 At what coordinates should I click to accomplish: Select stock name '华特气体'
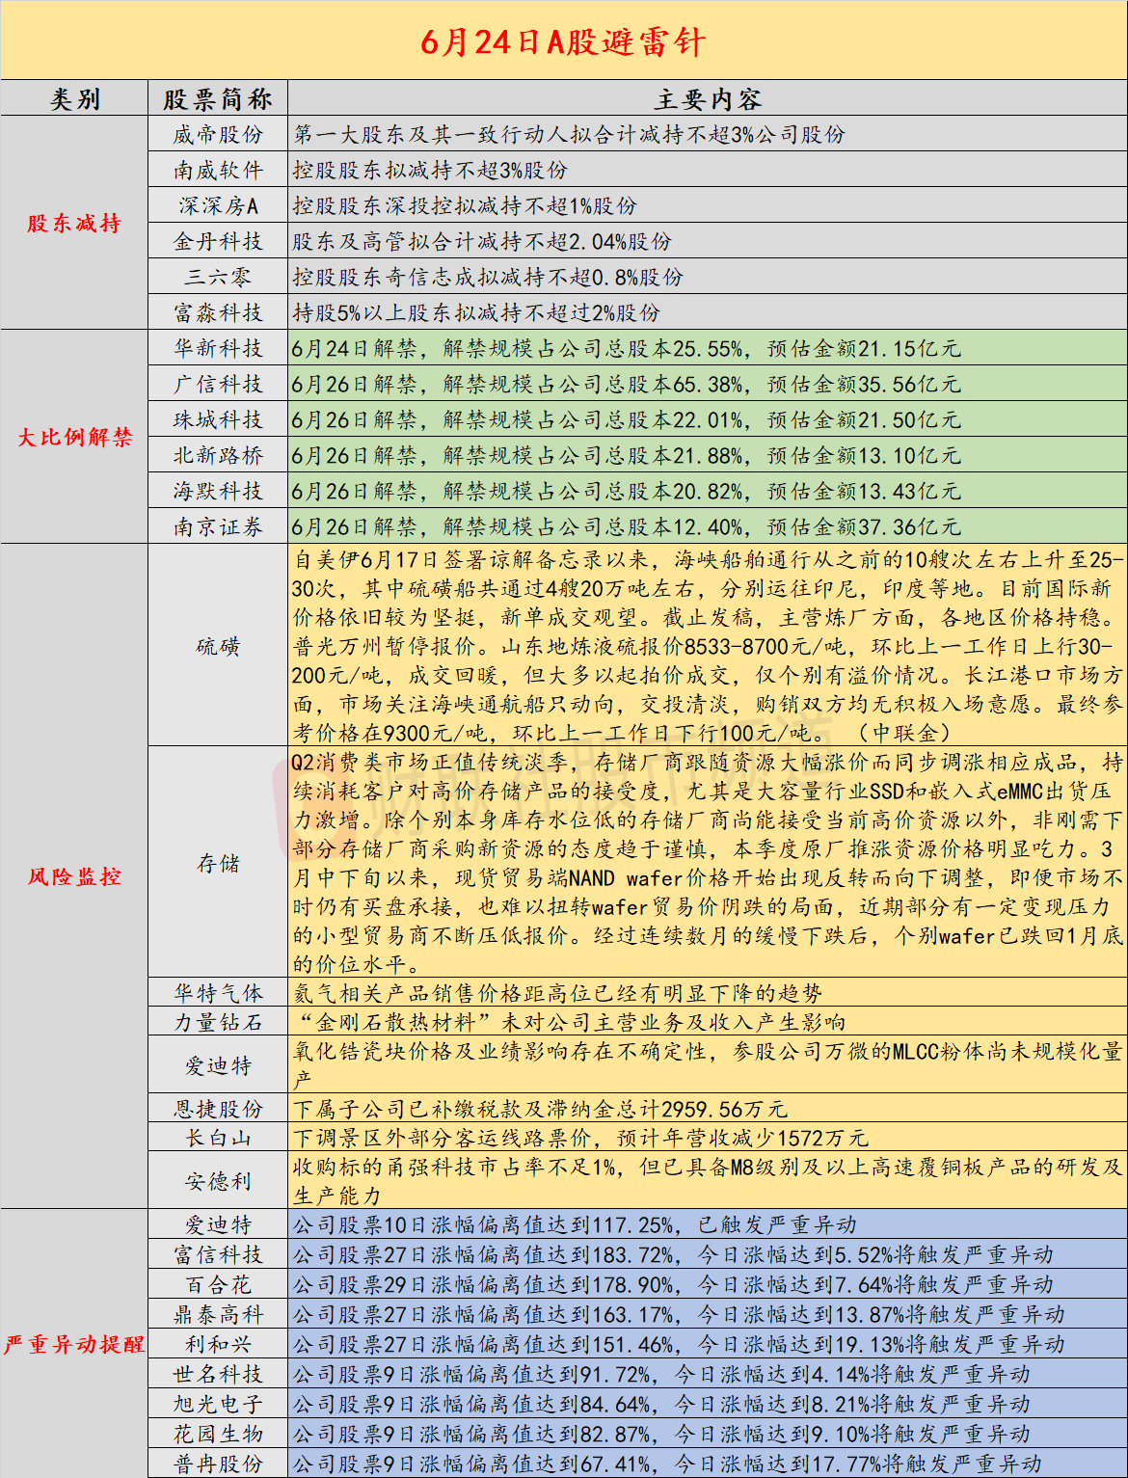(218, 993)
